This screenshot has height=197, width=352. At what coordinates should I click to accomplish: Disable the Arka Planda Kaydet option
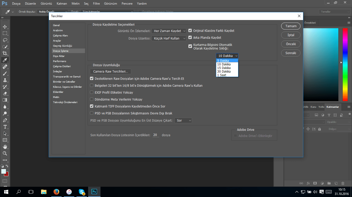point(190,37)
